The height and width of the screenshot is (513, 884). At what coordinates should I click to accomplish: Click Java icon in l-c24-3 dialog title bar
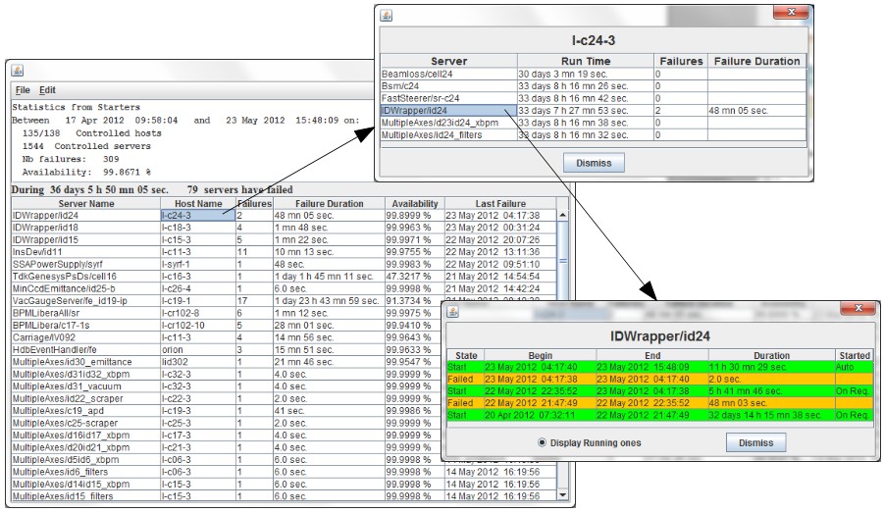pyautogui.click(x=387, y=14)
